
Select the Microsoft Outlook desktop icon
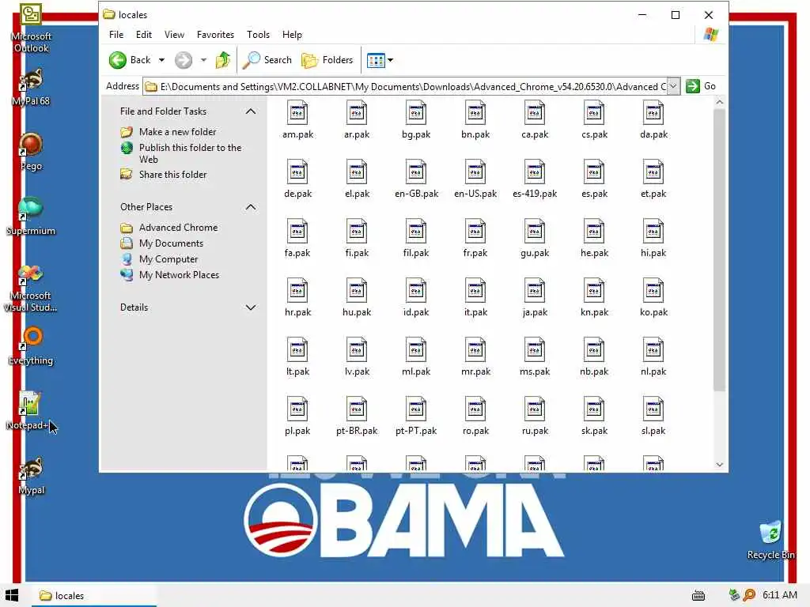[x=31, y=28]
